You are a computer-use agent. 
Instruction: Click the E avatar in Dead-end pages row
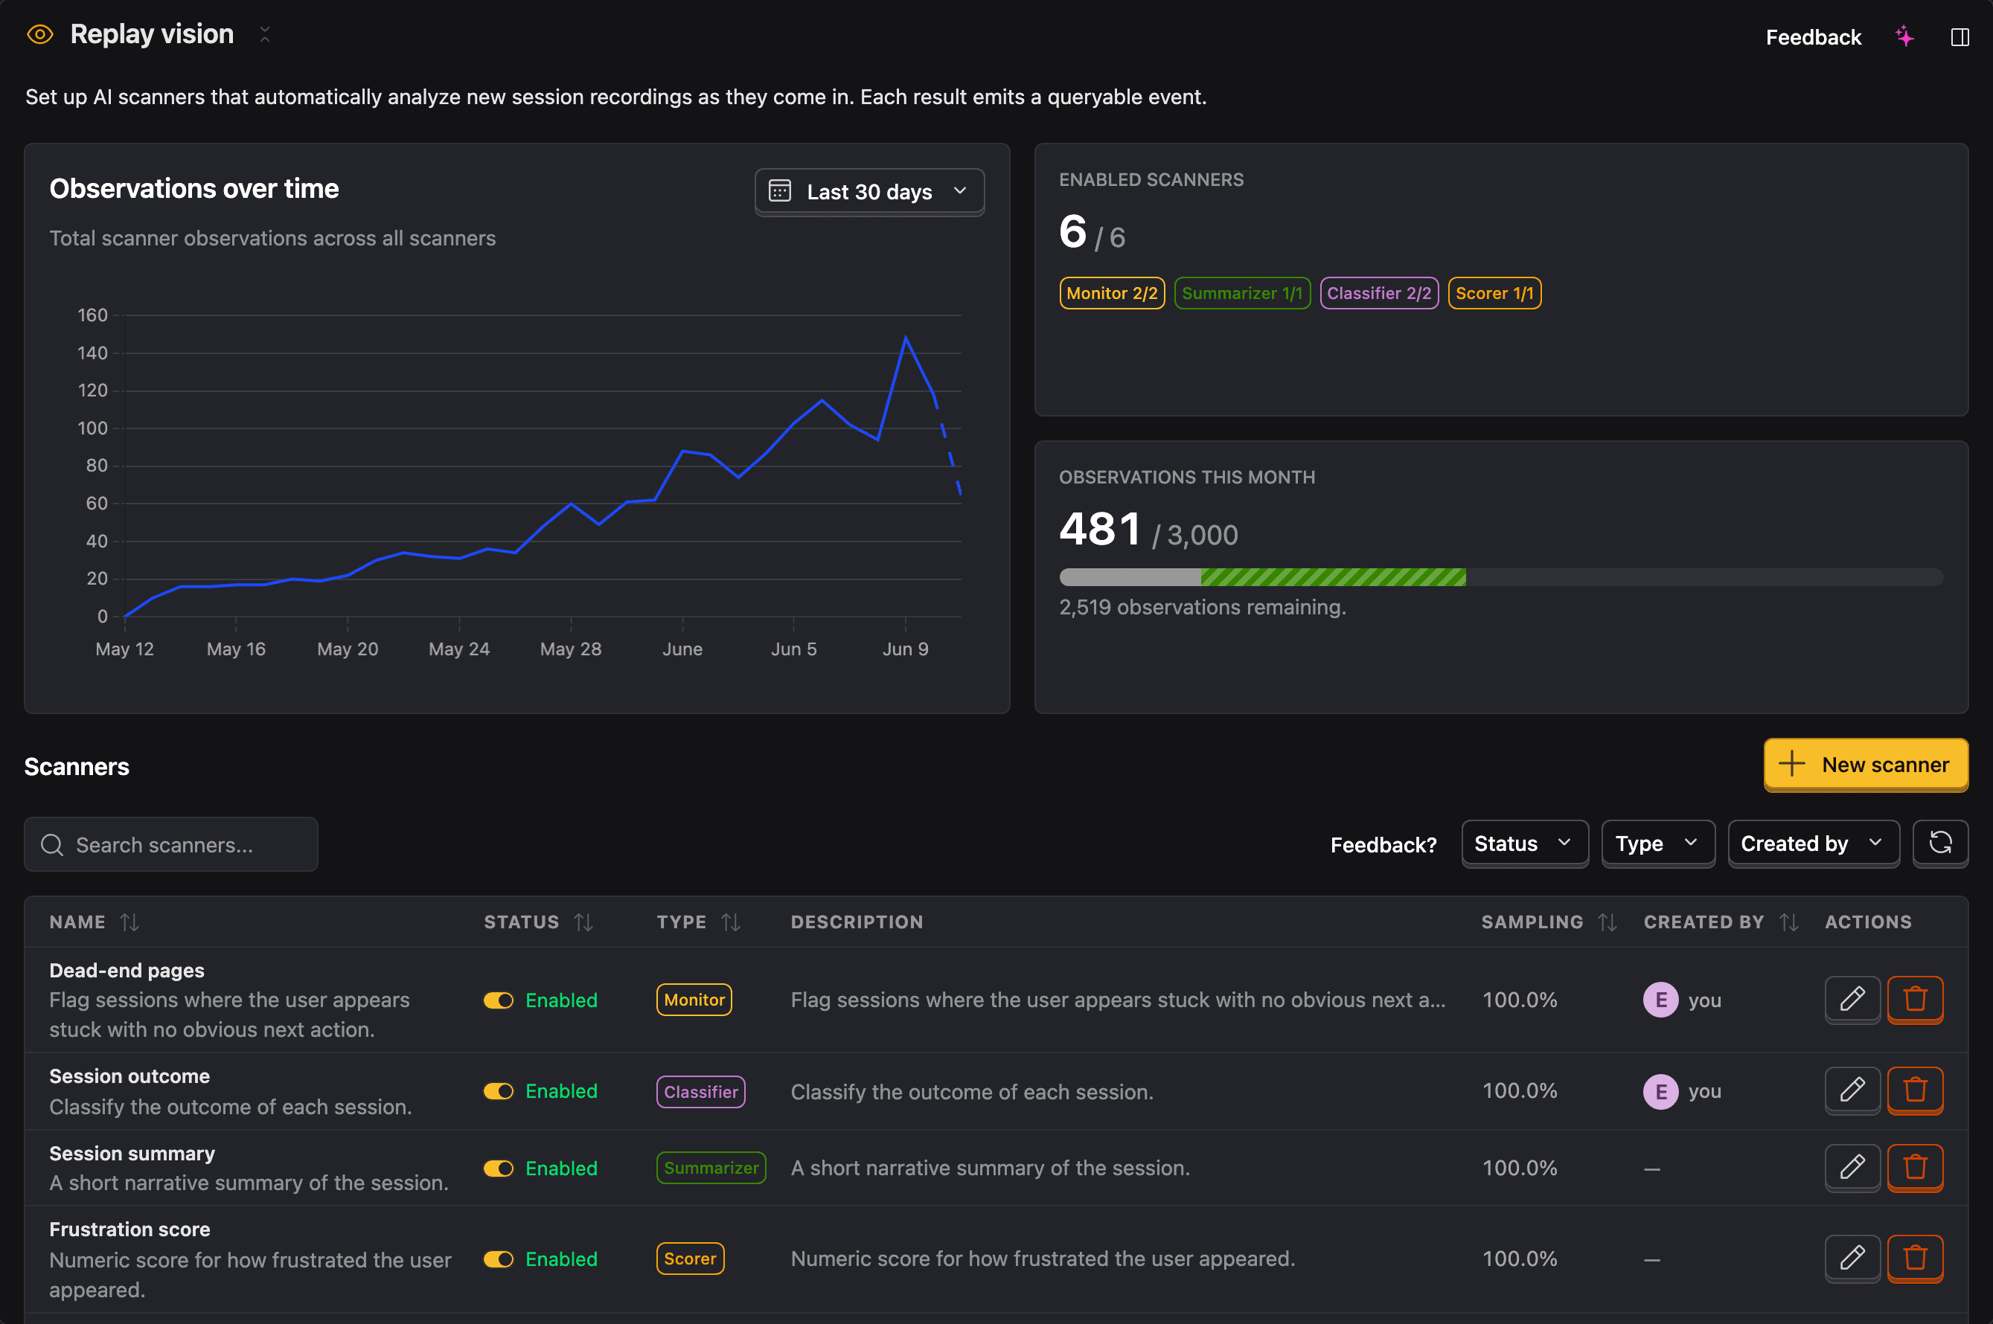tap(1660, 1000)
